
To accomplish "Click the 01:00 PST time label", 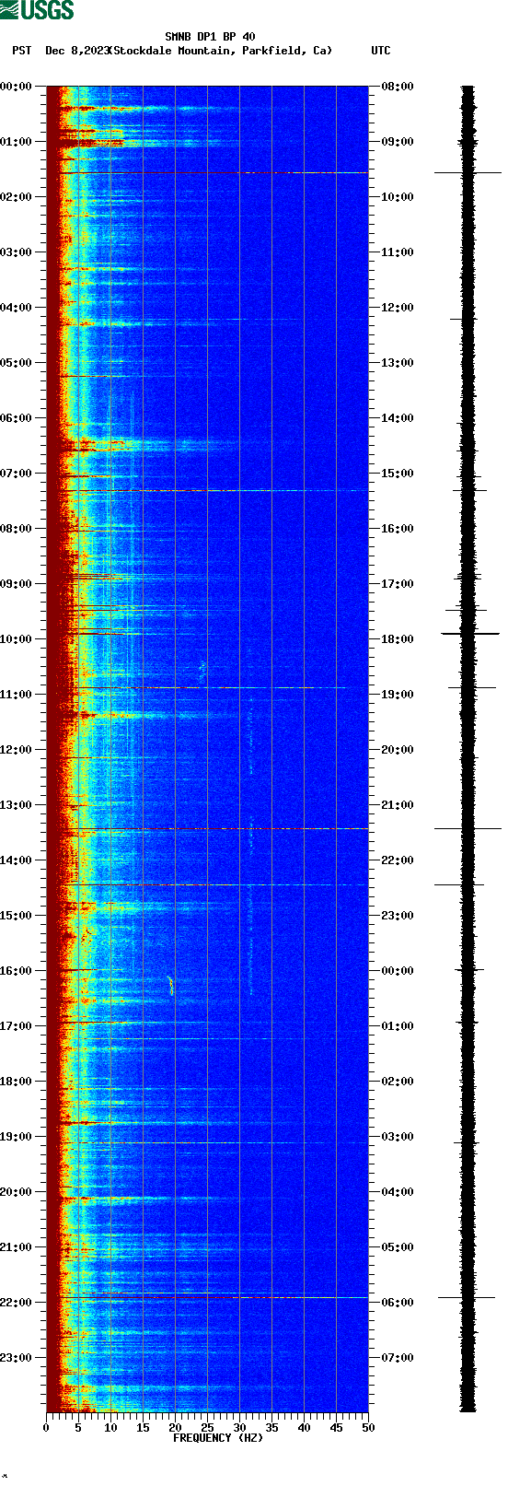I will (x=17, y=142).
